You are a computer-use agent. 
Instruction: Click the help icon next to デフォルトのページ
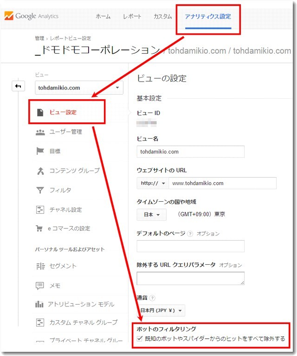pyautogui.click(x=190, y=234)
